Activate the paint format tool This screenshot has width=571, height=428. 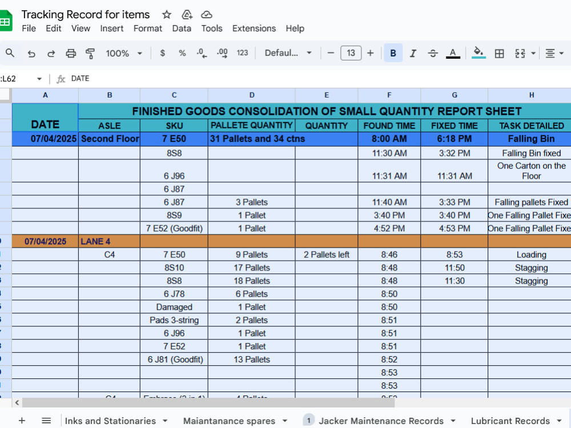pos(90,54)
